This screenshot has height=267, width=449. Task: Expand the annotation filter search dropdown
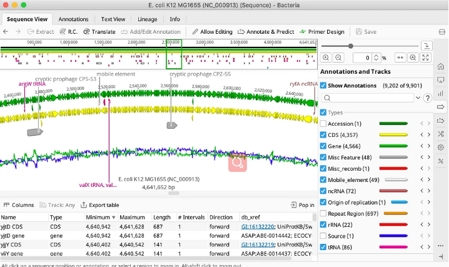click(418, 98)
